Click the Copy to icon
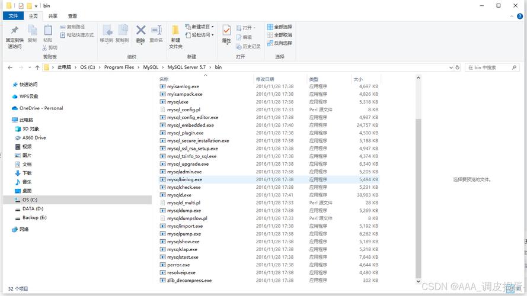This screenshot has height=296, width=527. point(123,31)
